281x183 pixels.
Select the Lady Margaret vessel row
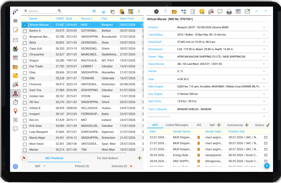coord(82,132)
